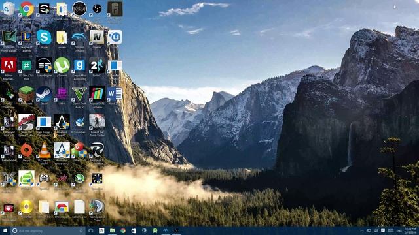Open the OpenIV shortcut
419x235 pixels.
[x=97, y=37]
